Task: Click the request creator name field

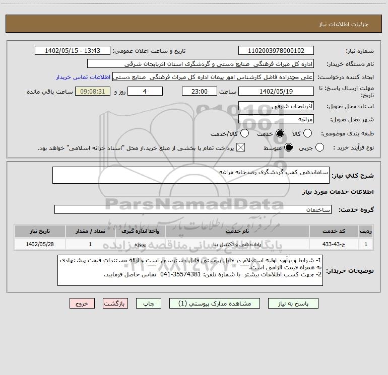Action: click(213, 77)
